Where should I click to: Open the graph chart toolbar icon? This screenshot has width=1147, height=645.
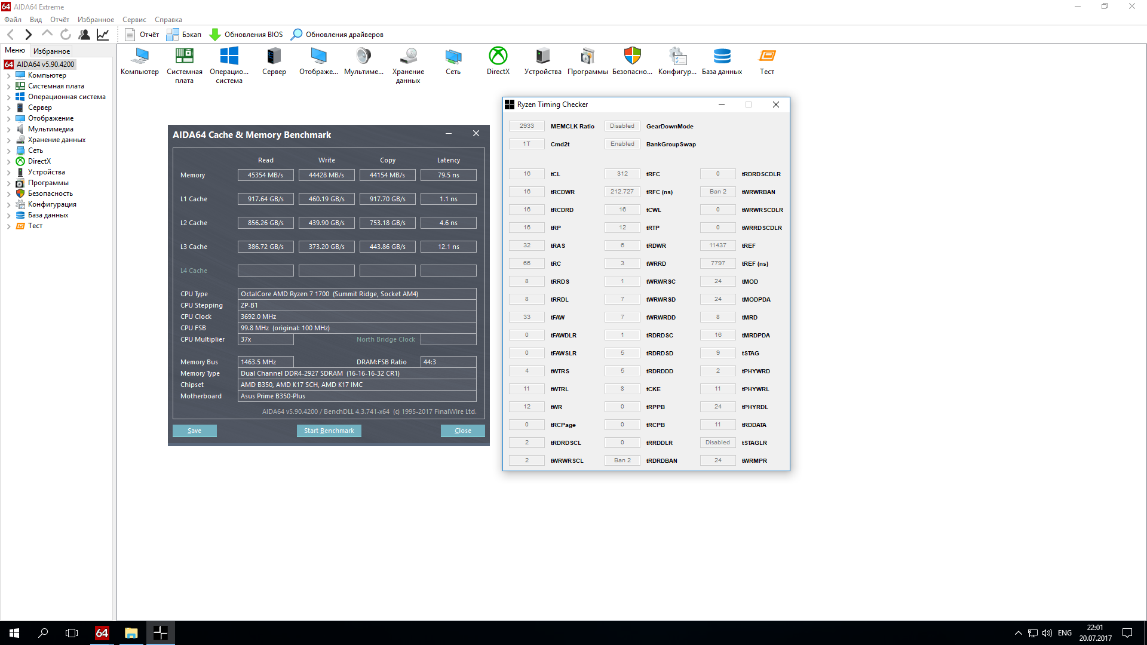[x=103, y=35]
